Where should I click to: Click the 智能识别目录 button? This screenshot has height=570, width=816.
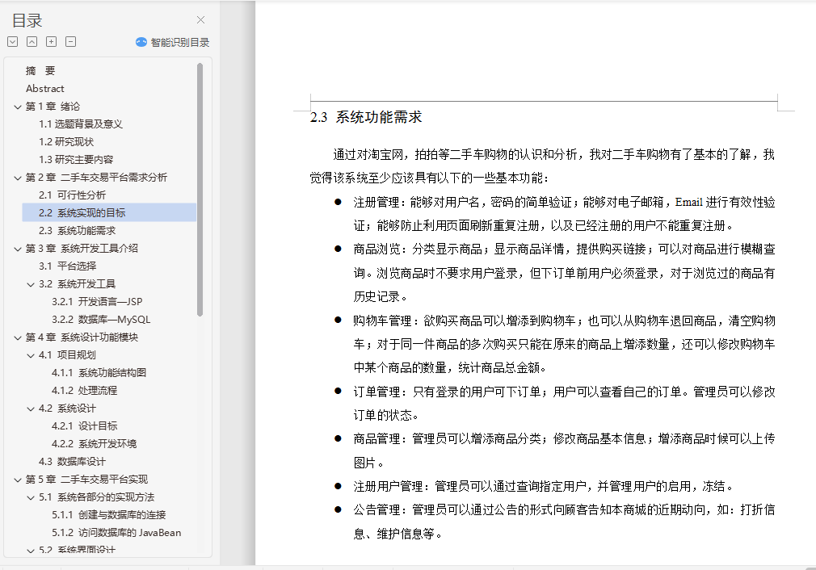tap(172, 42)
